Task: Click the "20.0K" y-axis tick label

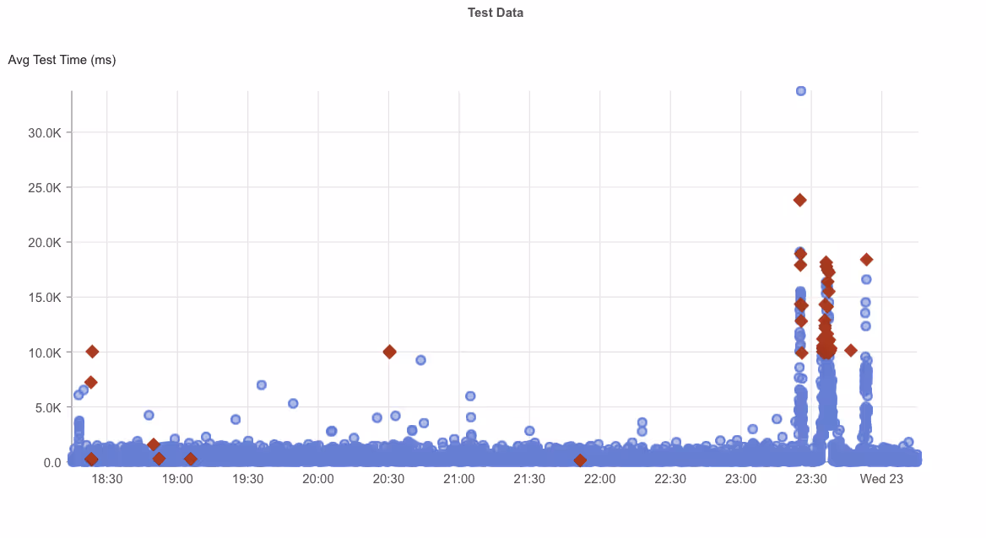Action: 45,243
